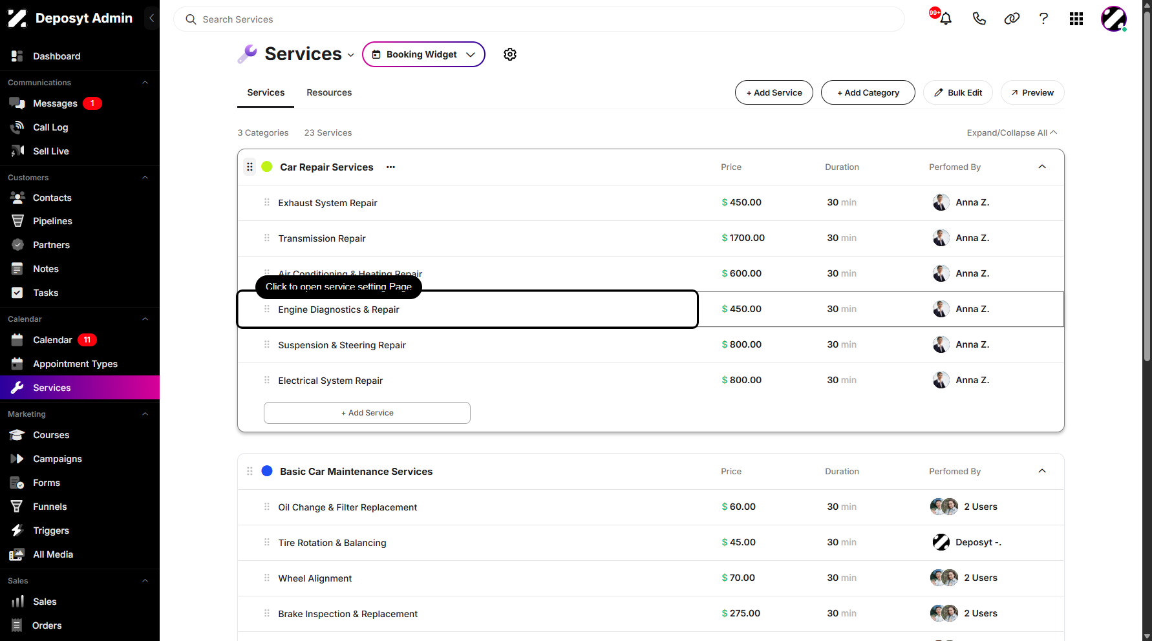Click 2 Users on Wheel Alignment row

980,578
